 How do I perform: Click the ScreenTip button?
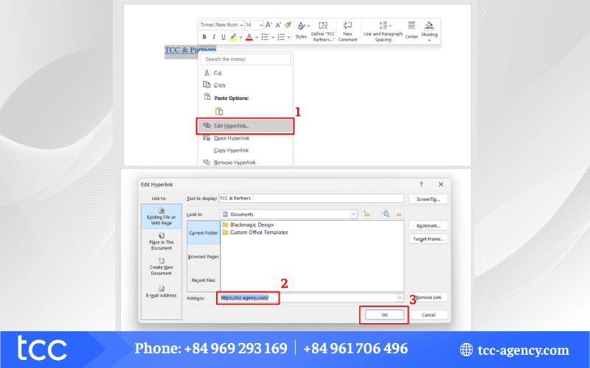coord(428,199)
